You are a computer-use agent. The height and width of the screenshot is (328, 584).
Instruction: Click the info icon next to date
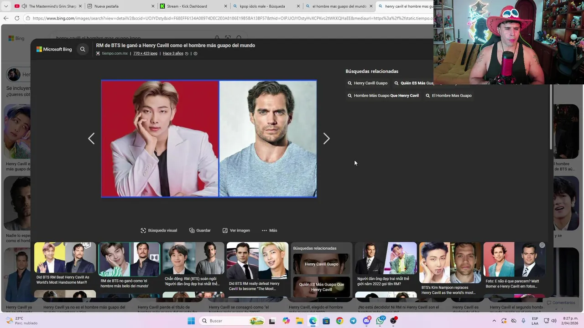(195, 53)
